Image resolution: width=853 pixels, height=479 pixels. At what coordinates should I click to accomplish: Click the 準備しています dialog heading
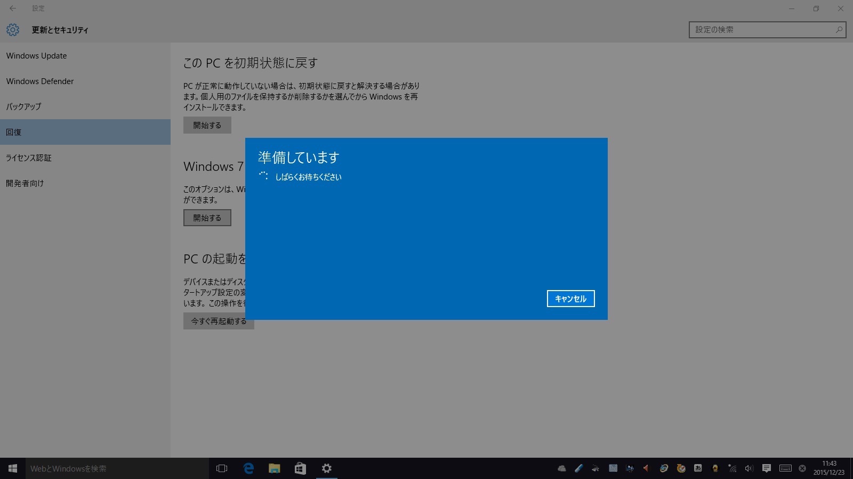(x=299, y=158)
